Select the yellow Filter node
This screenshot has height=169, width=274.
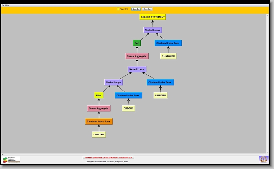pyautogui.click(x=99, y=95)
